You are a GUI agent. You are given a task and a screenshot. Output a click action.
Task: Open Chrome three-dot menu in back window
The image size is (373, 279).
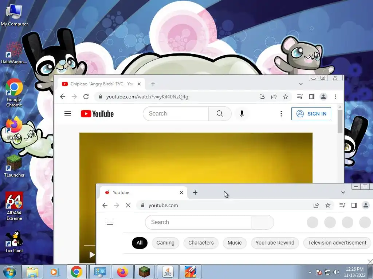(x=335, y=97)
